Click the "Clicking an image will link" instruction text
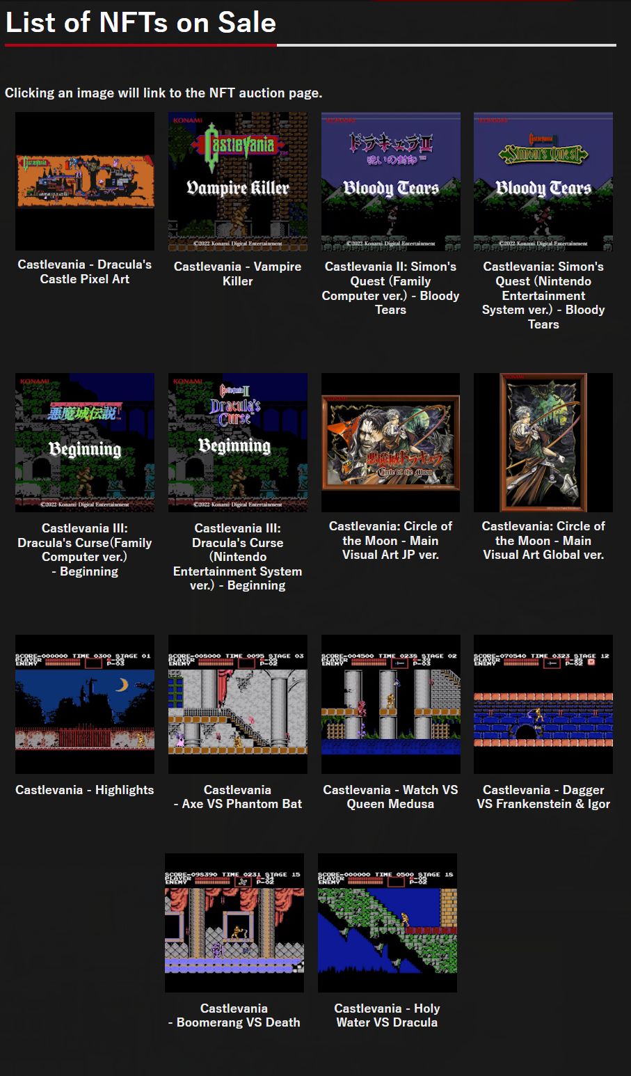631x1076 pixels. coord(163,93)
